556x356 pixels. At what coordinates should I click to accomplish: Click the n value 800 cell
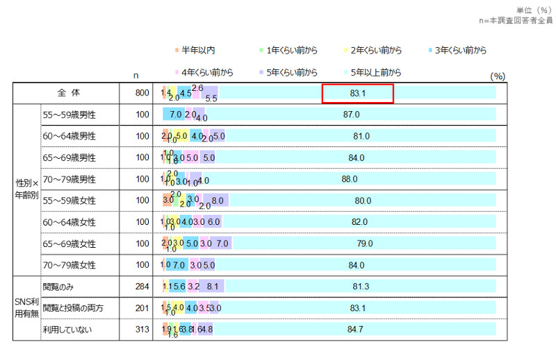pyautogui.click(x=142, y=93)
